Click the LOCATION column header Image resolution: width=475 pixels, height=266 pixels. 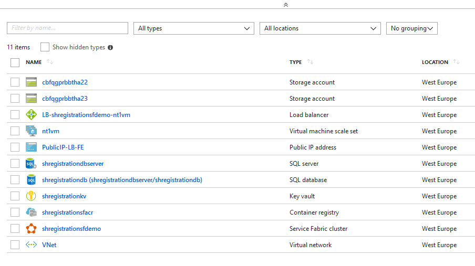(x=435, y=62)
